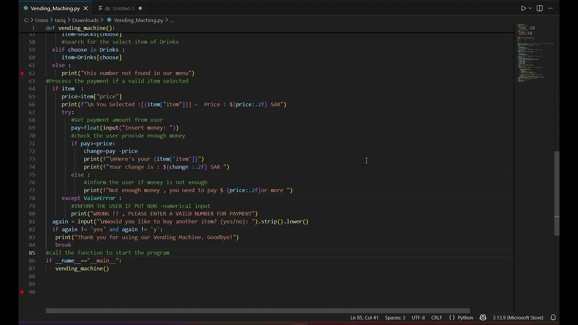
Task: Click 'if __name__=="__main__":' line
Action: pyautogui.click(x=84, y=260)
